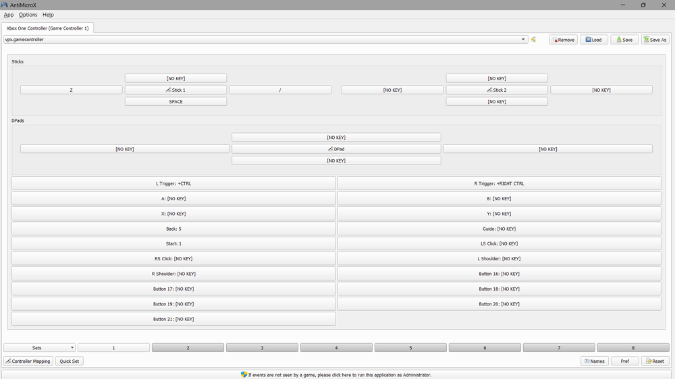Click the Save As button
Image resolution: width=675 pixels, height=379 pixels.
(655, 40)
